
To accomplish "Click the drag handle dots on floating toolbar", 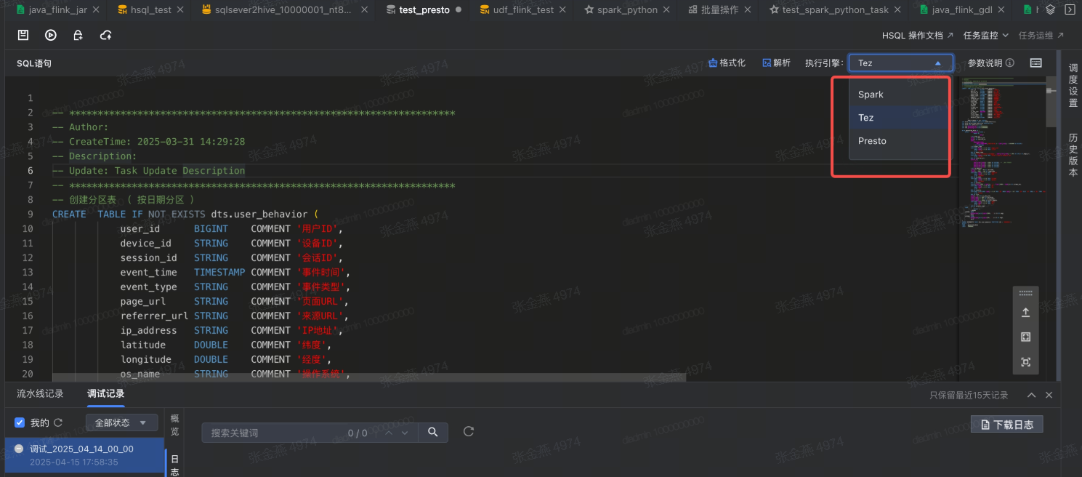I will click(1026, 293).
